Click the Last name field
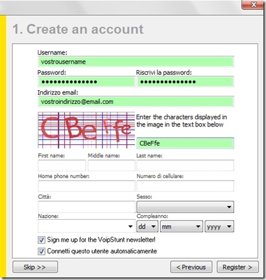The image size is (266, 280). click(x=185, y=165)
